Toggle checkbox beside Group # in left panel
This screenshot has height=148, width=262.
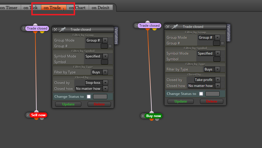pos(110,46)
